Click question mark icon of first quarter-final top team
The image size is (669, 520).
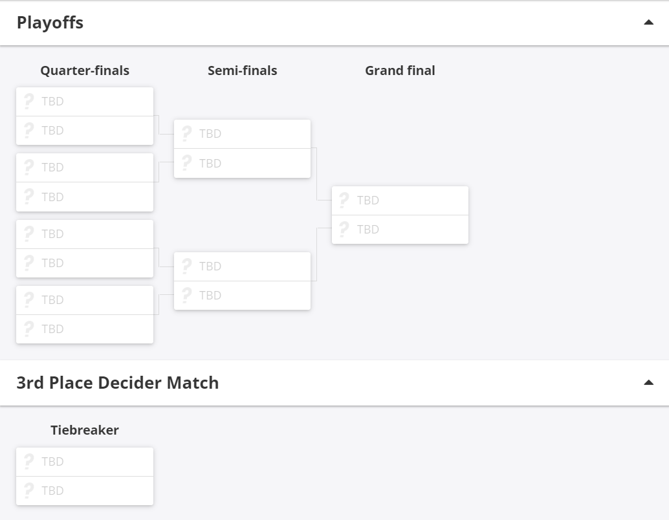[x=28, y=102]
